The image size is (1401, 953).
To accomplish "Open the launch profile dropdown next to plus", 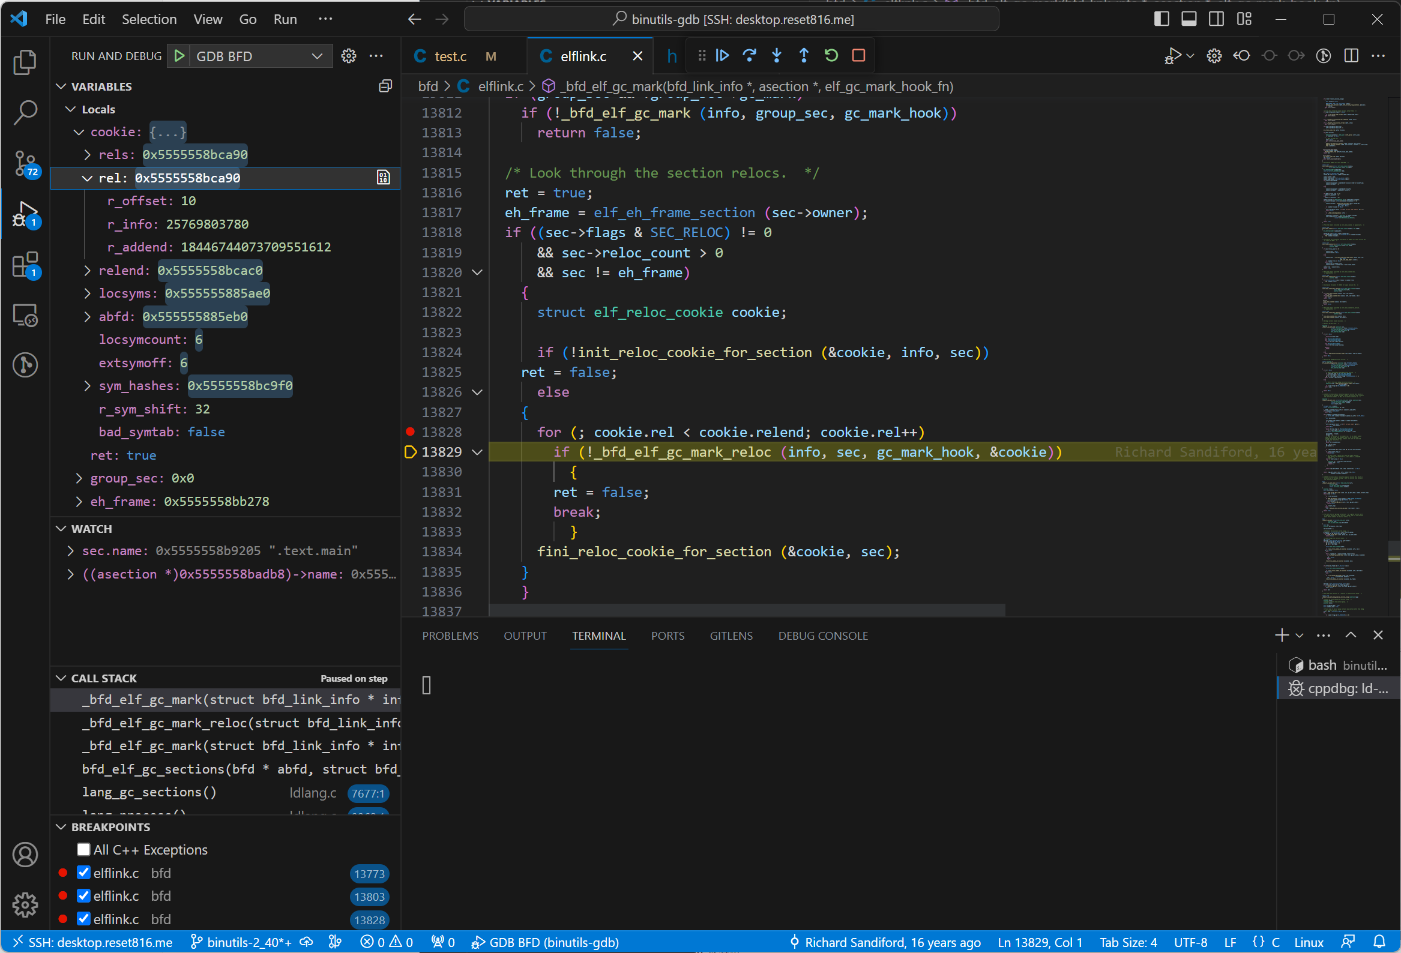I will click(1300, 636).
